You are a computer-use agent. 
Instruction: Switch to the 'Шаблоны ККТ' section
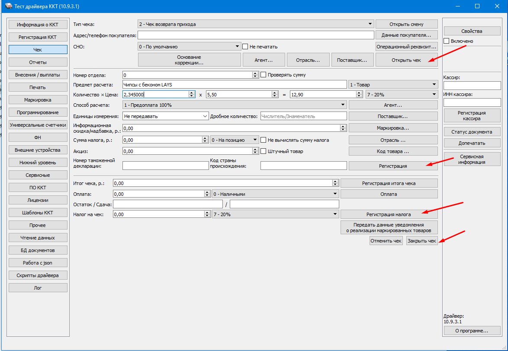tap(38, 213)
